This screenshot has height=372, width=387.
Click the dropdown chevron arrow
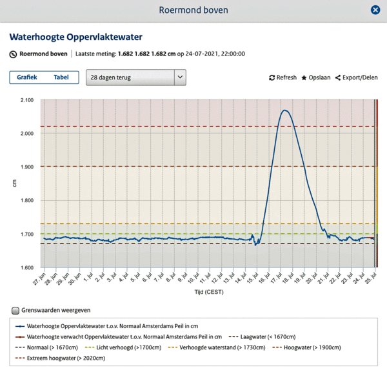pyautogui.click(x=180, y=77)
